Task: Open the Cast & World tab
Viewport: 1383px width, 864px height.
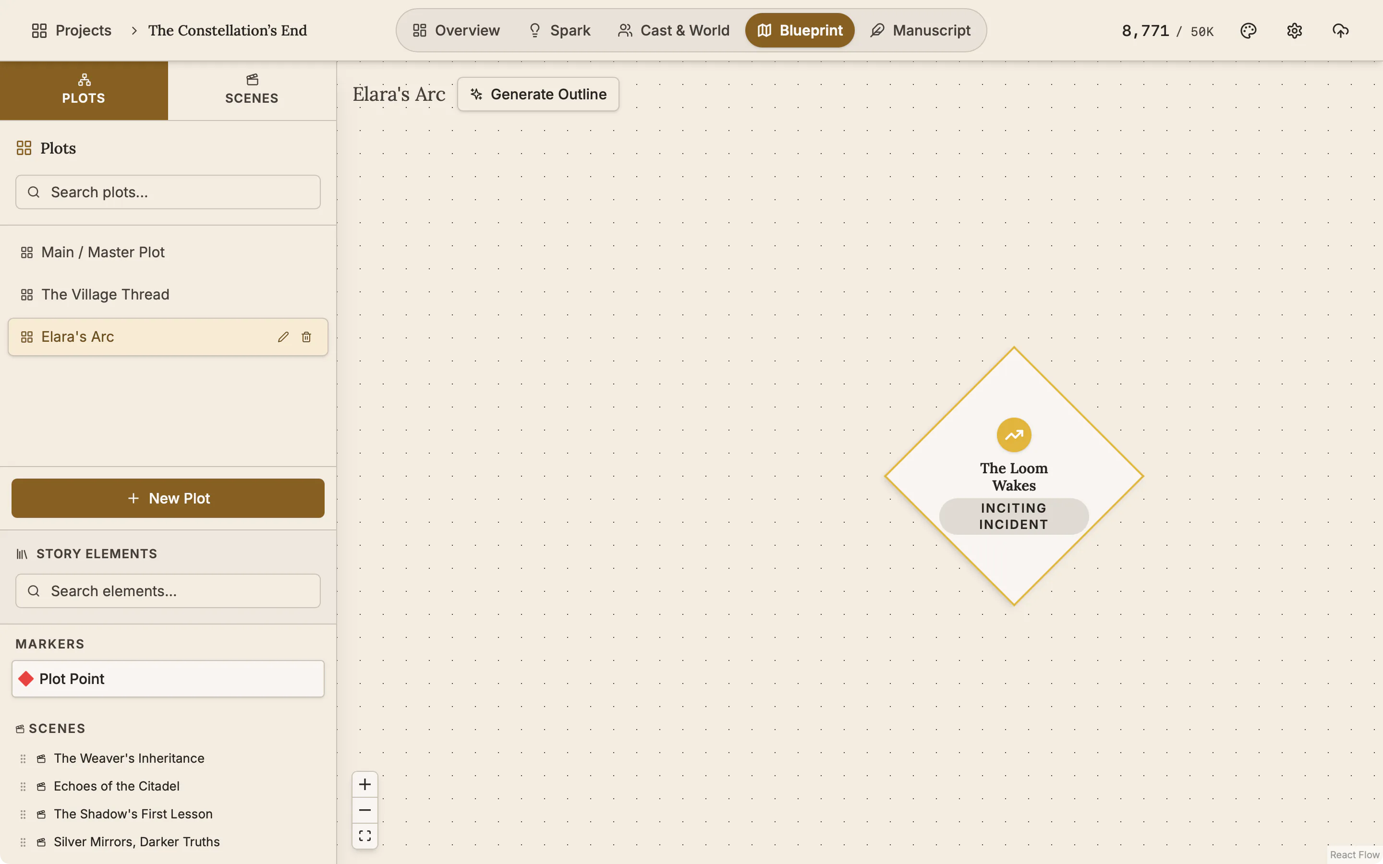Action: [x=674, y=30]
